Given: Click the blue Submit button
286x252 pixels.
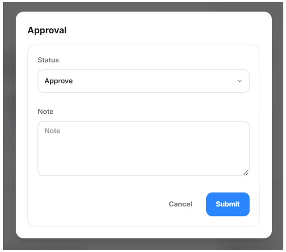Looking at the screenshot, I should 228,204.
